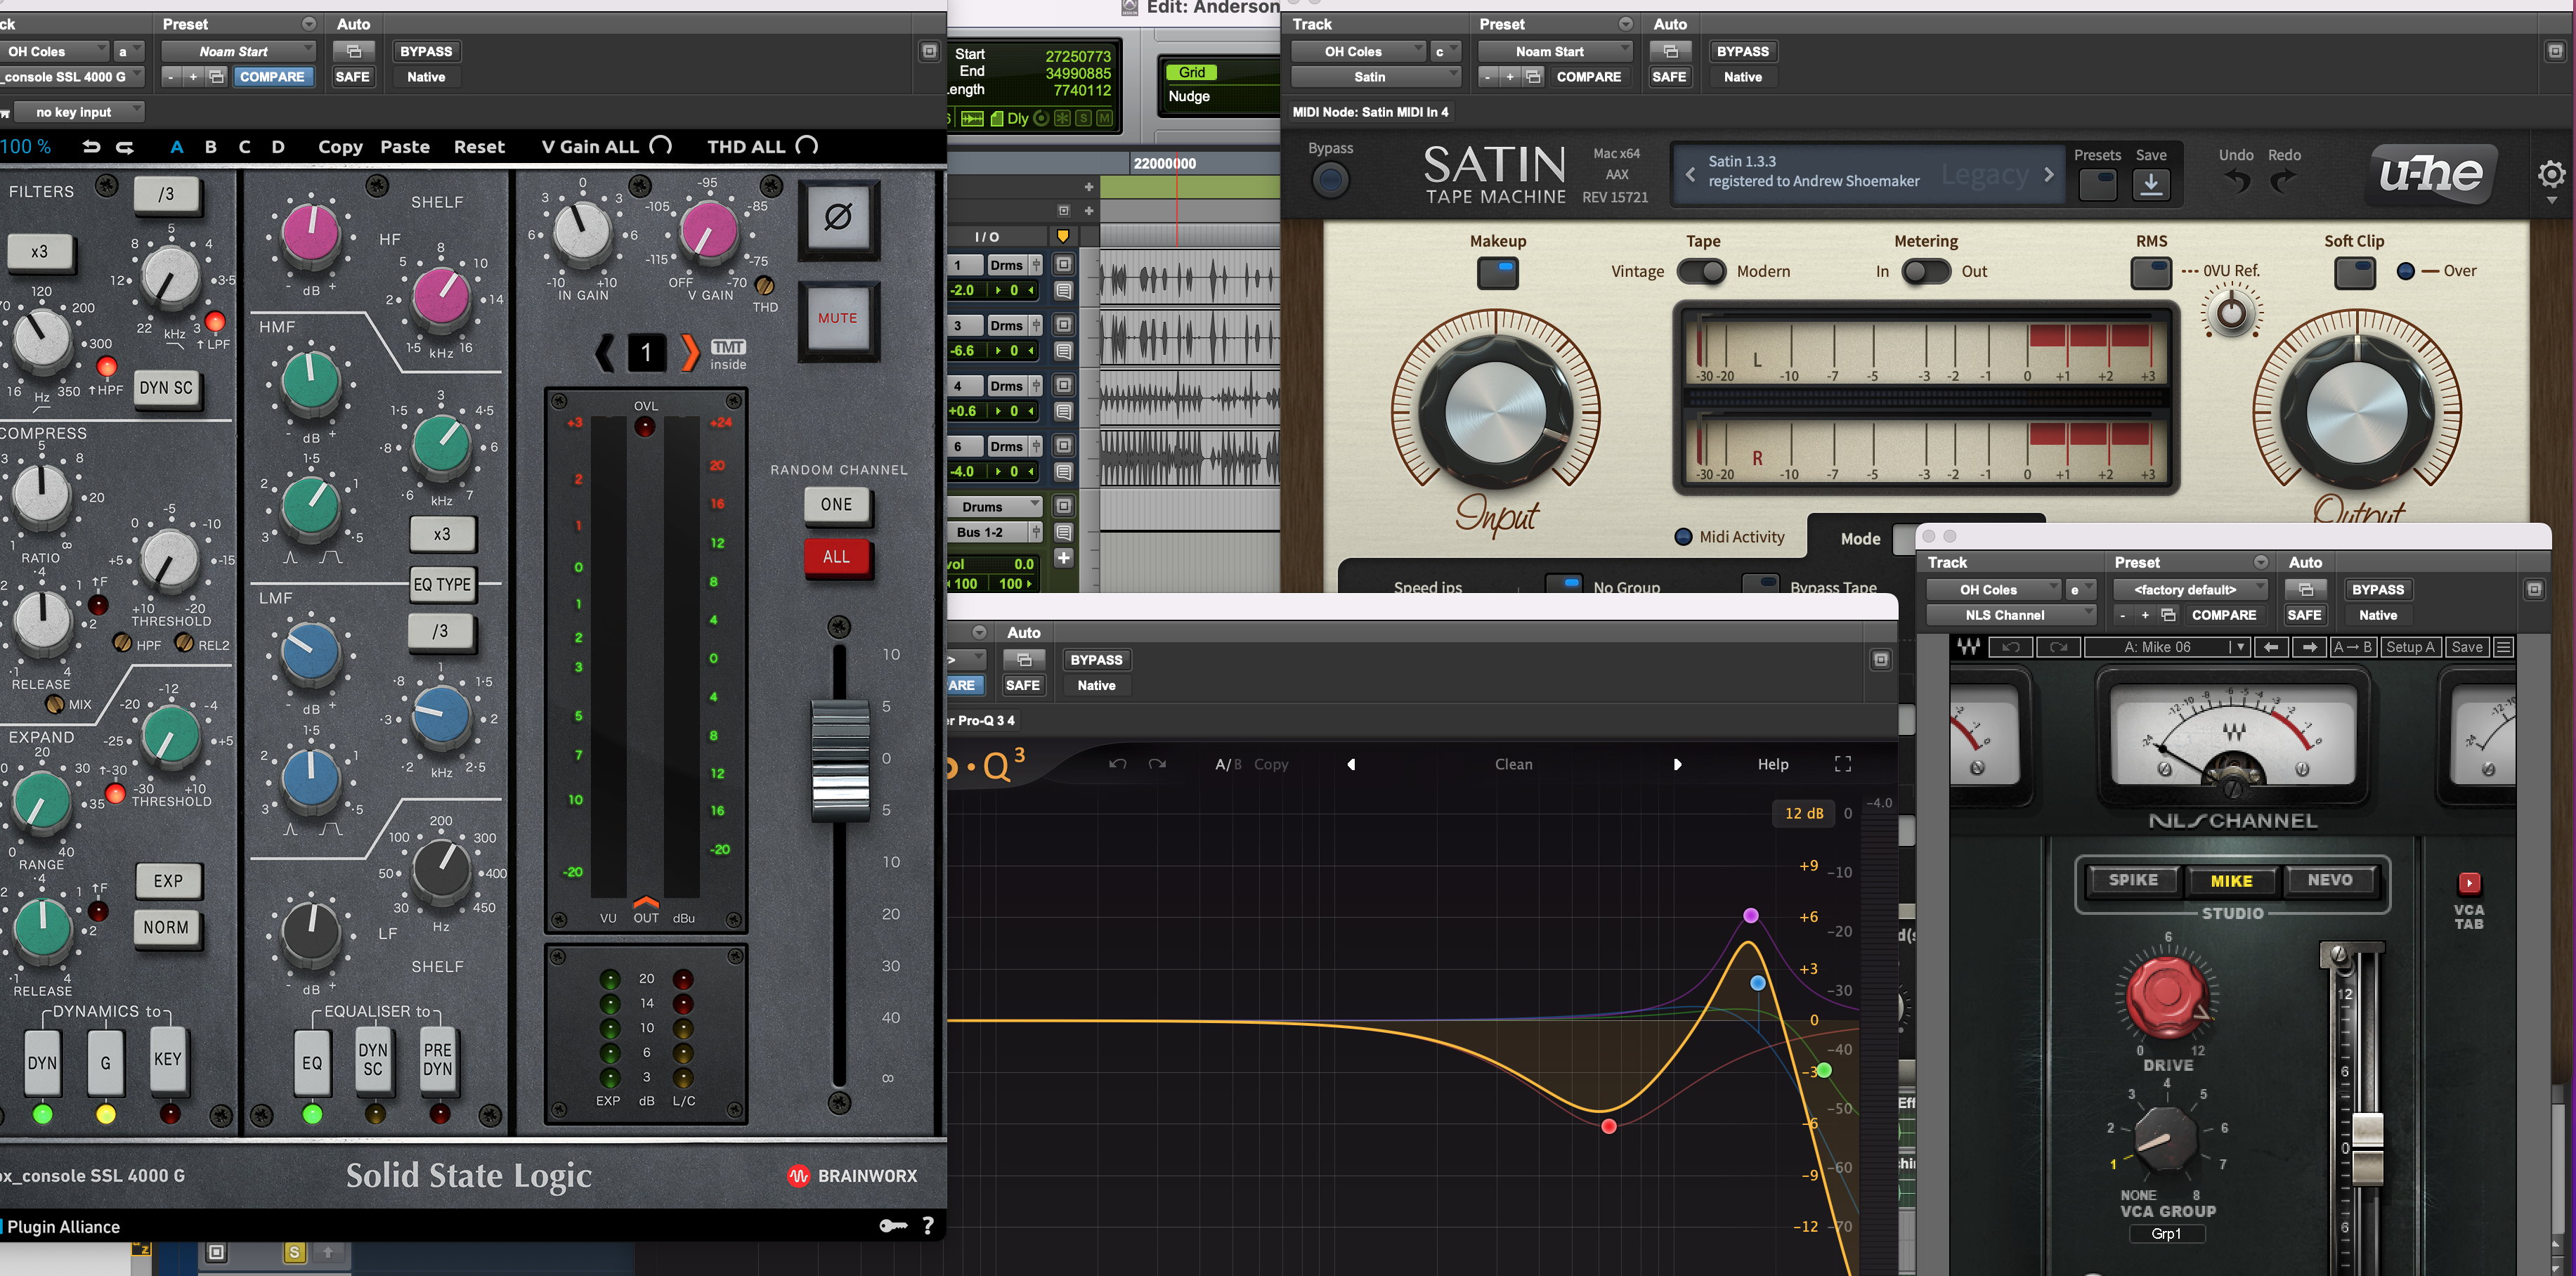Click the red EQ band node in Pro-Q 3
This screenshot has width=2576, height=1276.
point(1608,1127)
